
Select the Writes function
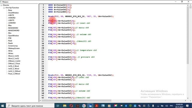11,53
